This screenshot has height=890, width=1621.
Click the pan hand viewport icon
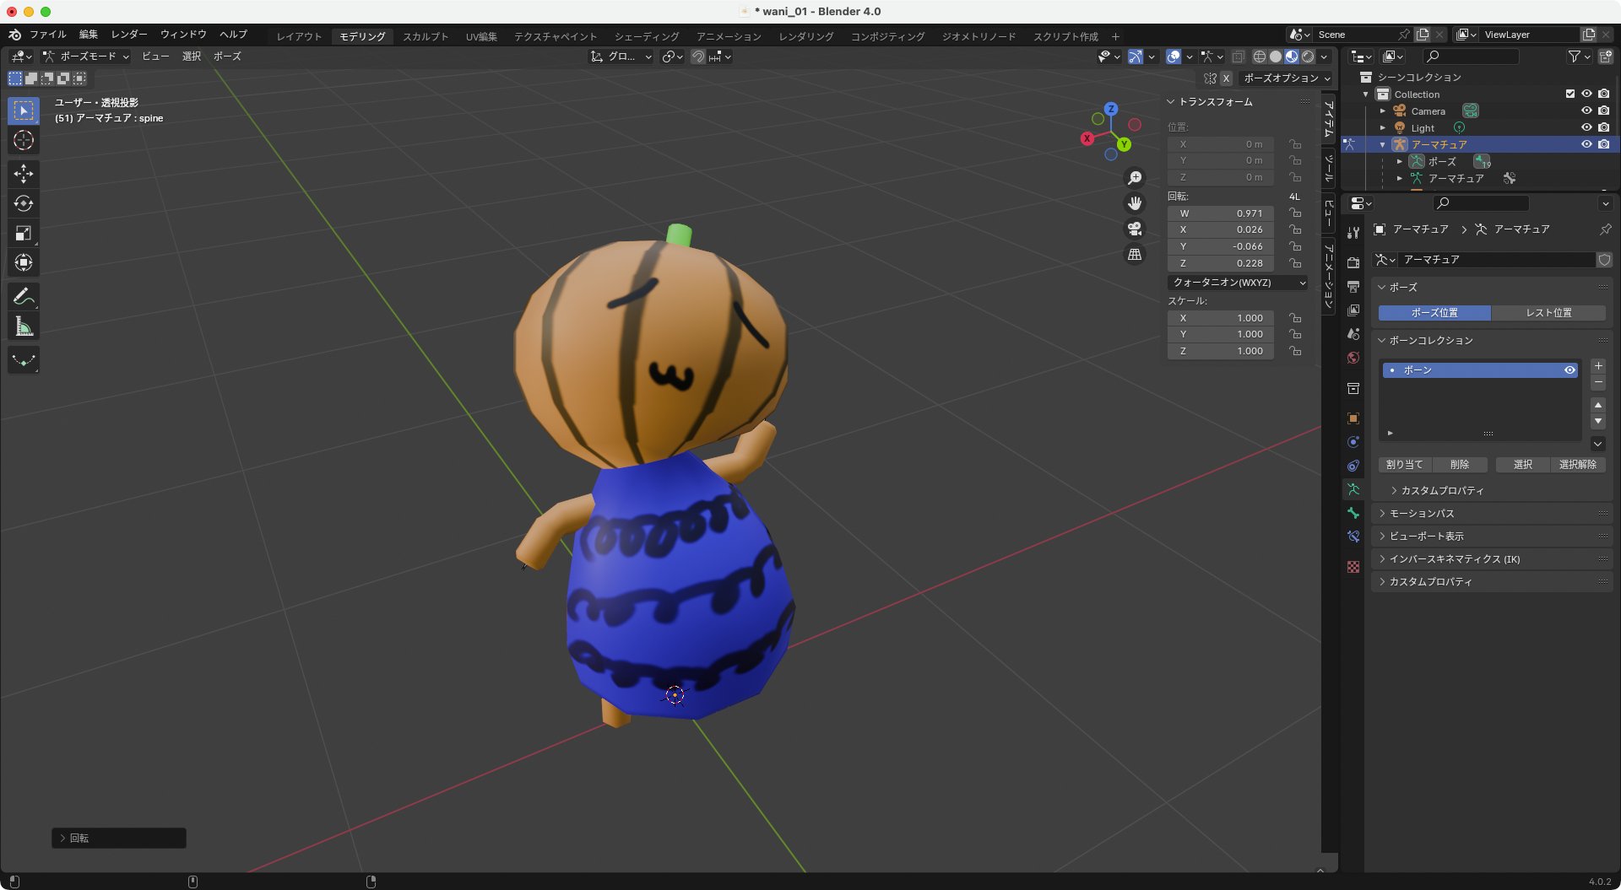pyautogui.click(x=1135, y=203)
